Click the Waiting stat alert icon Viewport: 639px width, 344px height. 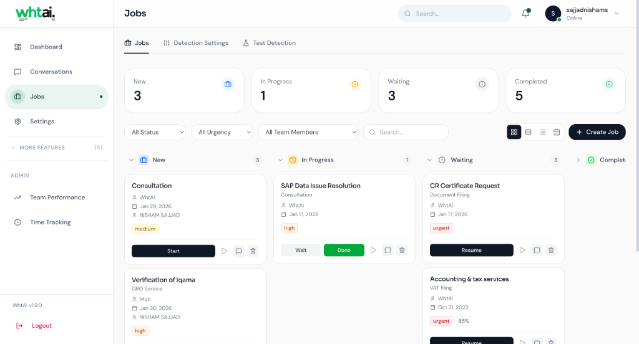tap(482, 84)
